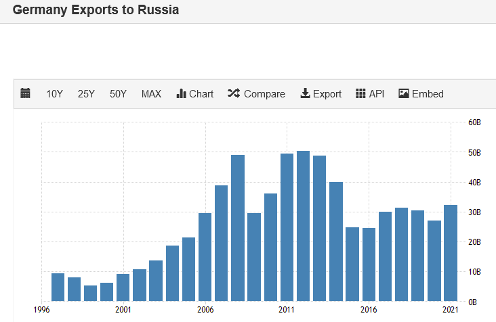Select the 25Y time range
Viewport: 496px width, 322px height.
click(x=86, y=94)
